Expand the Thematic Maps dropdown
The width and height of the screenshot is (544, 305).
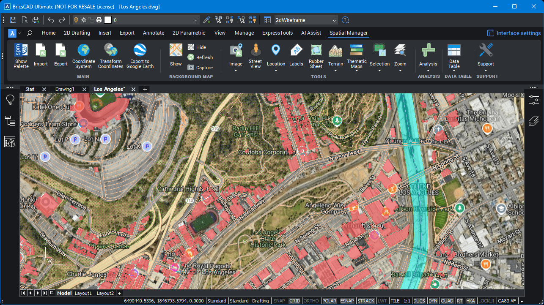(357, 71)
